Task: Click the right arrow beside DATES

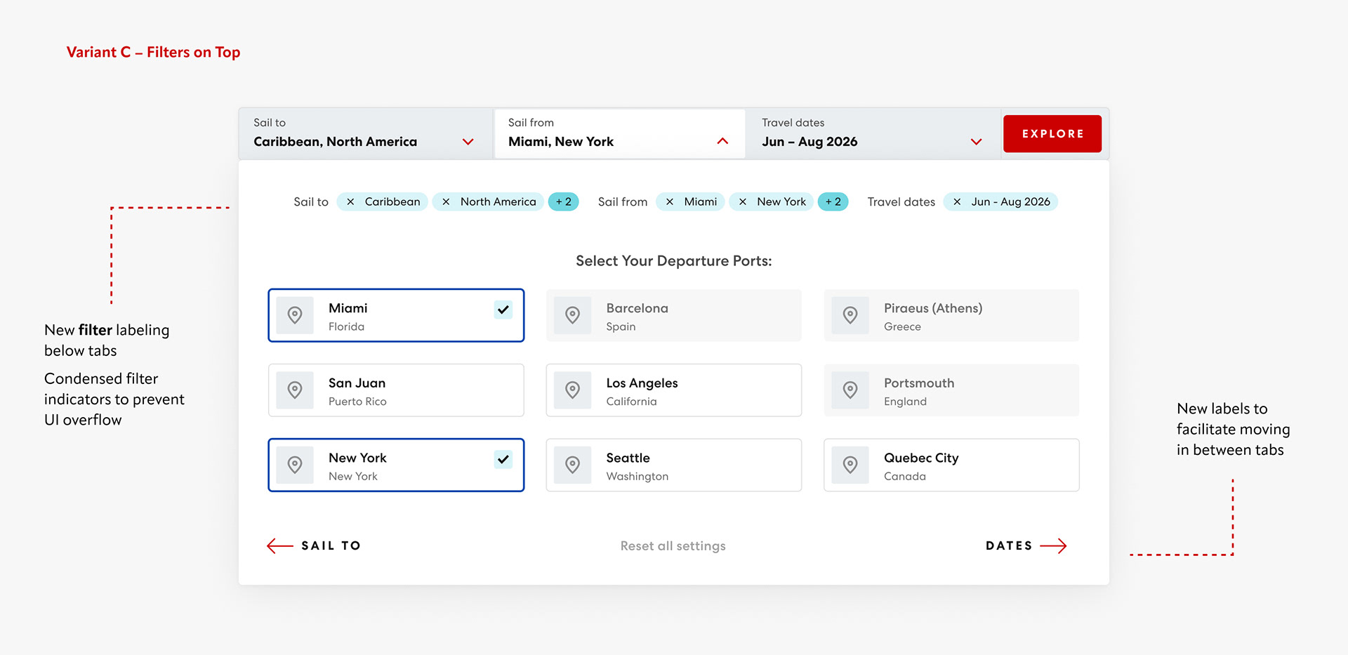Action: tap(1053, 546)
